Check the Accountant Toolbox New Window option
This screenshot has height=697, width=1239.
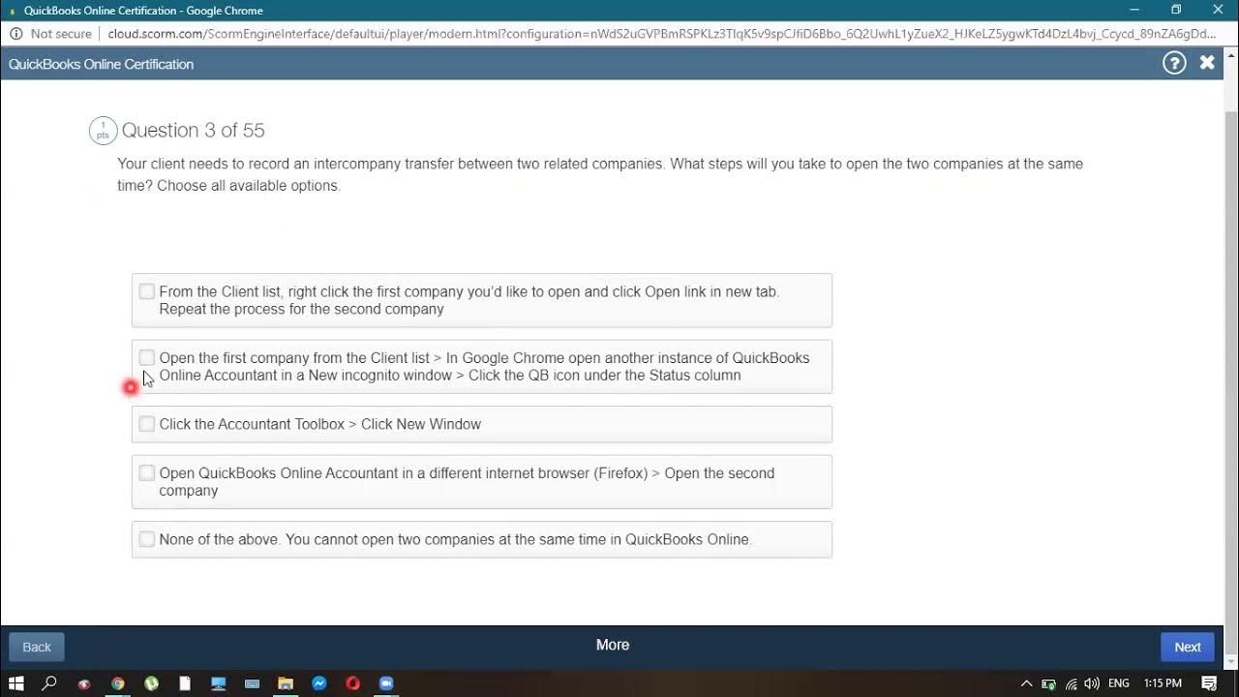[146, 424]
